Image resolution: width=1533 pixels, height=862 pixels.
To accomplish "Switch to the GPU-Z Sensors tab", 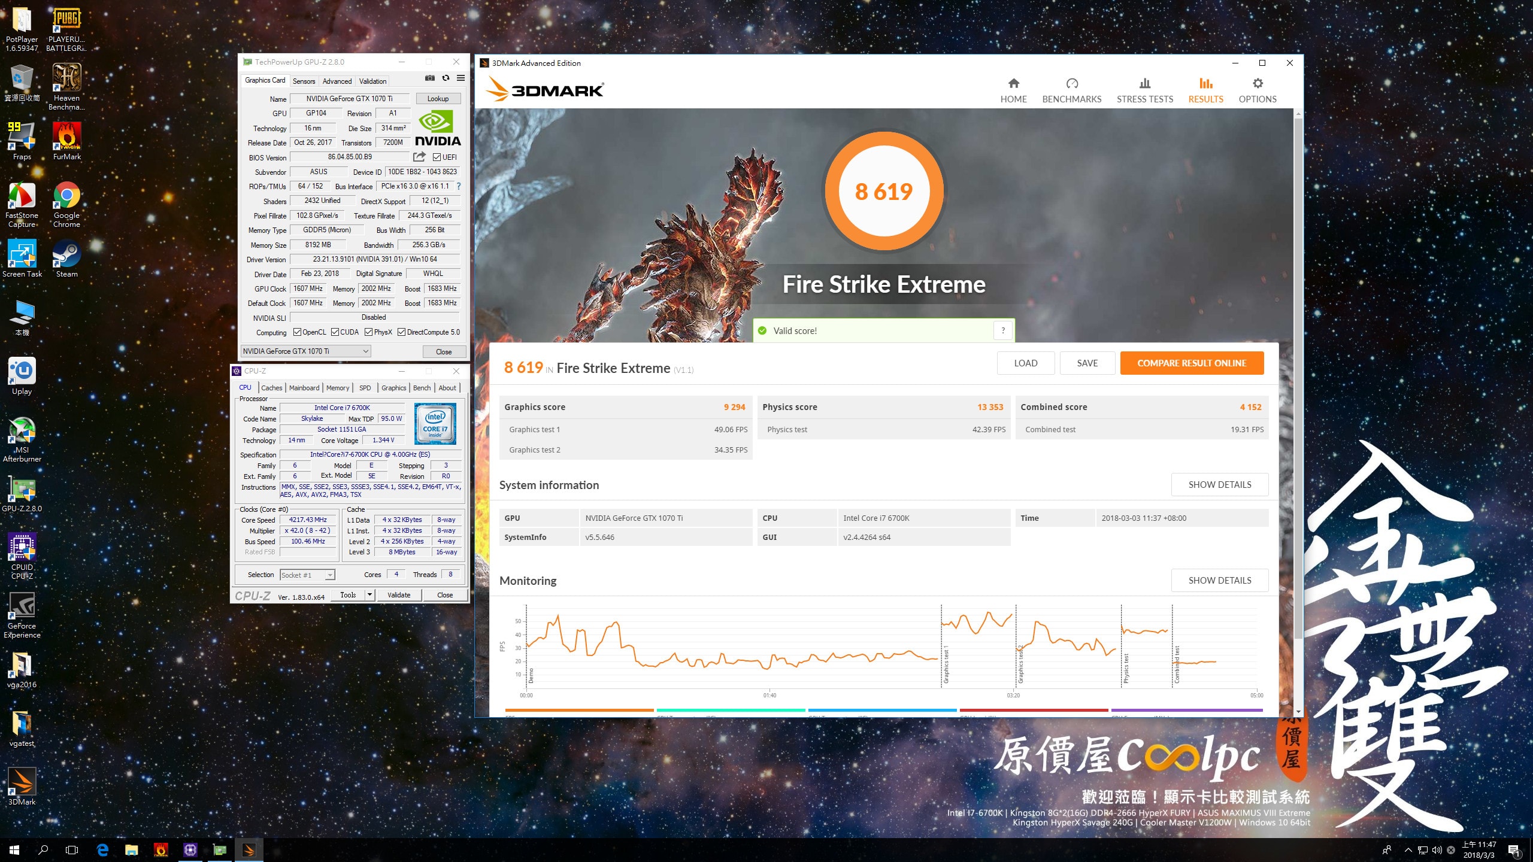I will click(304, 81).
